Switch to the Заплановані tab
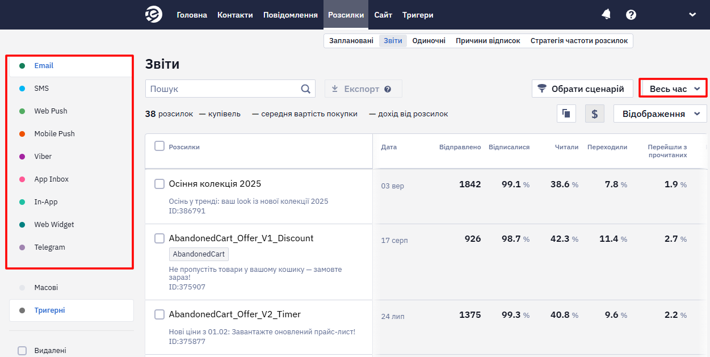 351,41
